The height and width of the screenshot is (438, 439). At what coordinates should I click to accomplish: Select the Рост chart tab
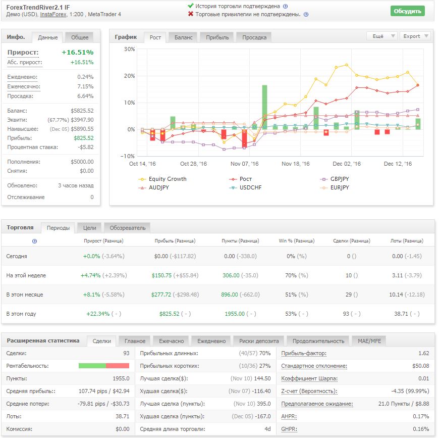(155, 37)
